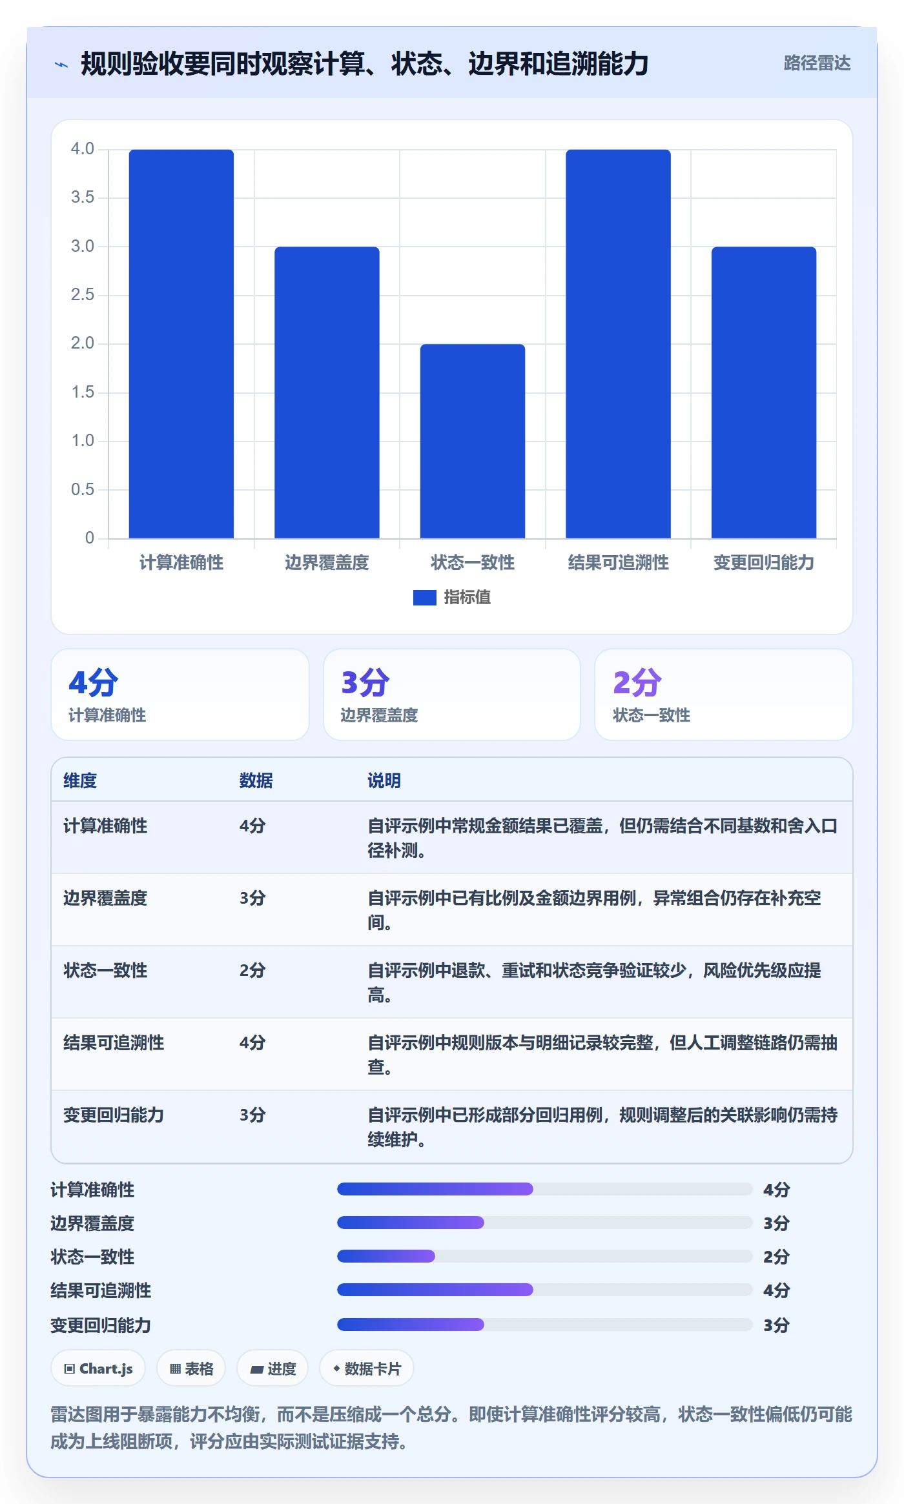This screenshot has width=904, height=1504.
Task: Select the 状态一致性 bar in chart
Action: (x=473, y=441)
